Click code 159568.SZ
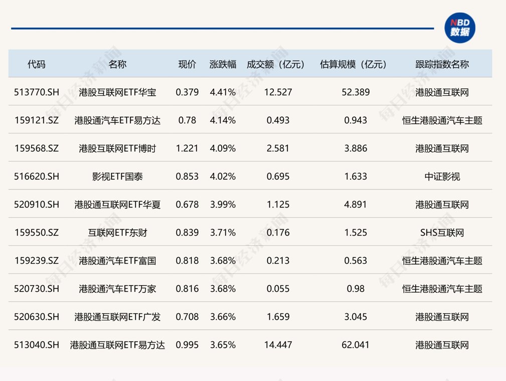The height and width of the screenshot is (381, 506). 37,148
